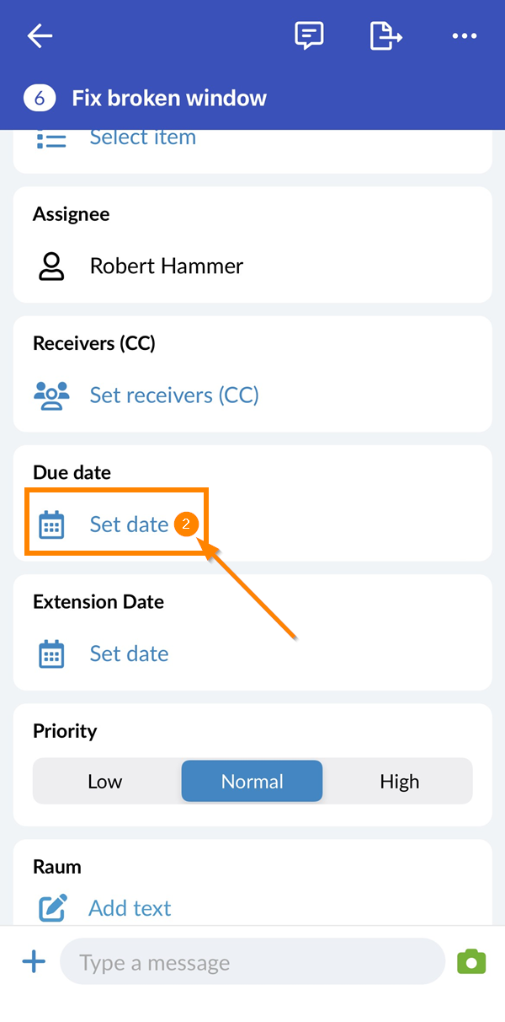Open Set date under Extension Date
The height and width of the screenshot is (1022, 505).
(x=129, y=654)
